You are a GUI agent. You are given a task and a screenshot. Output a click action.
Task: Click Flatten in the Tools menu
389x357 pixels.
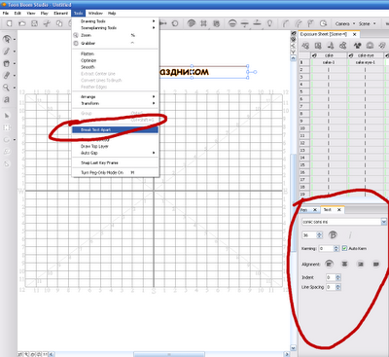click(88, 54)
